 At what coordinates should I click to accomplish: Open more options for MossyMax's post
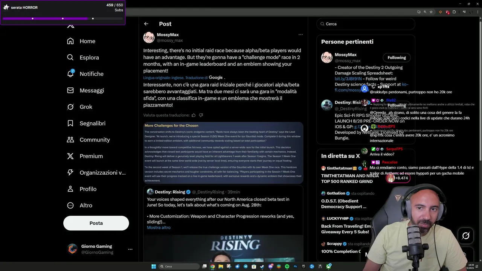pyautogui.click(x=300, y=34)
